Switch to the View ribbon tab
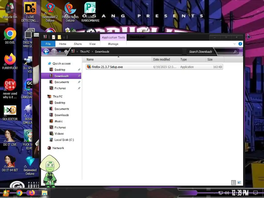The image size is (264, 198). pyautogui.click(x=92, y=44)
